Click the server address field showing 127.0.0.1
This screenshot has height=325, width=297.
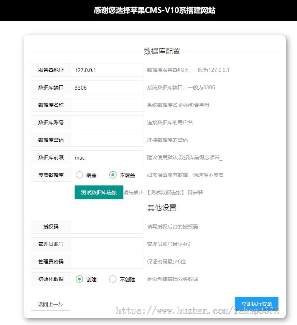[107, 70]
